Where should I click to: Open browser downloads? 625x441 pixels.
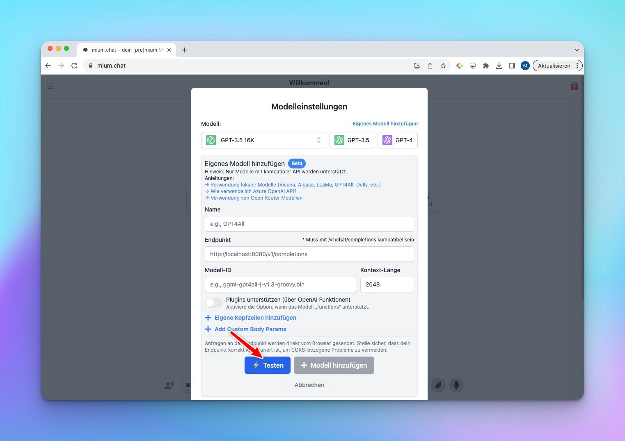pos(499,66)
